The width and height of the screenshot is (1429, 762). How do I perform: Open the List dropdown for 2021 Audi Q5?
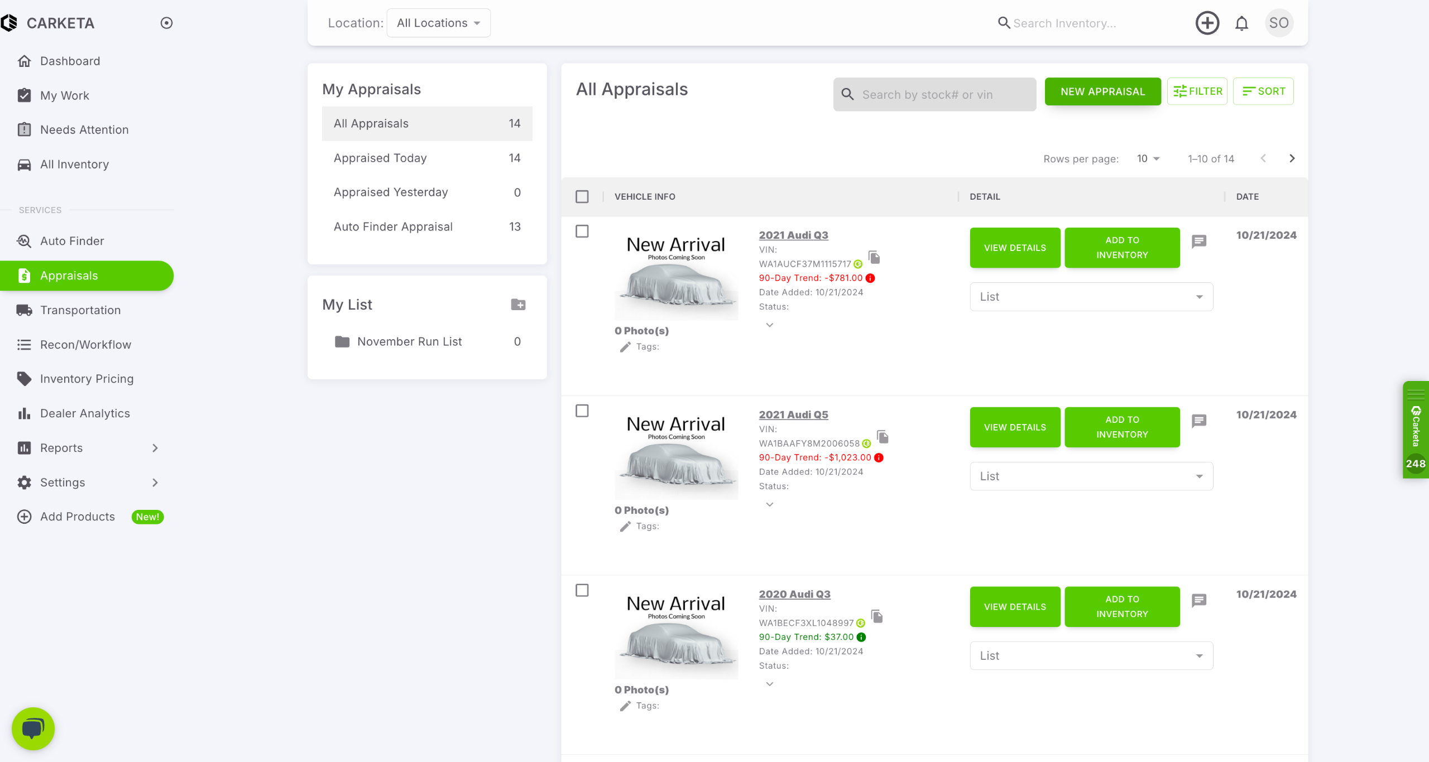(x=1091, y=476)
